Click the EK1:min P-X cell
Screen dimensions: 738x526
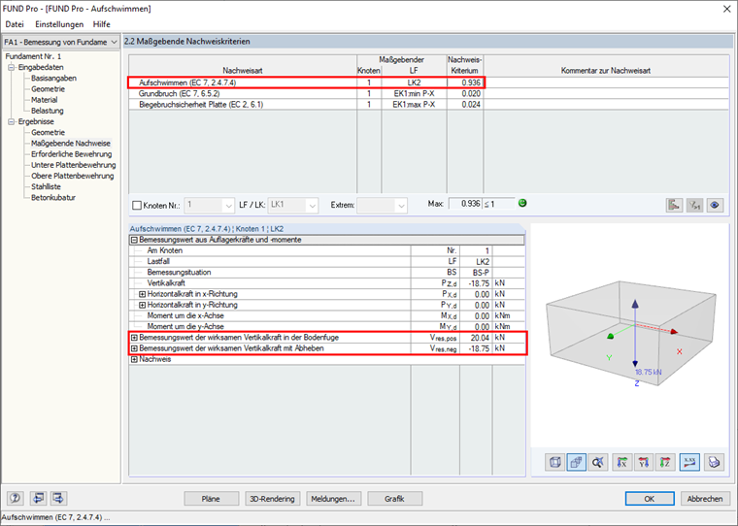[x=414, y=93]
